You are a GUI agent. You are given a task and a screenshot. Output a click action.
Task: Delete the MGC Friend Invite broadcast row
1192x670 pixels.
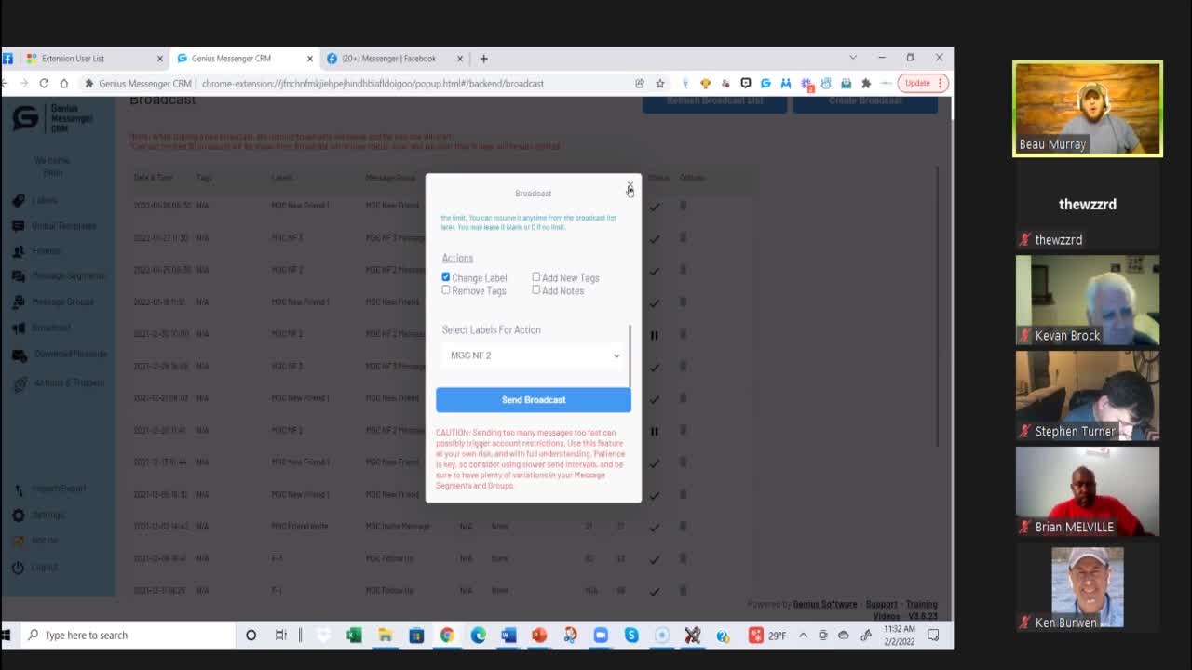click(683, 527)
